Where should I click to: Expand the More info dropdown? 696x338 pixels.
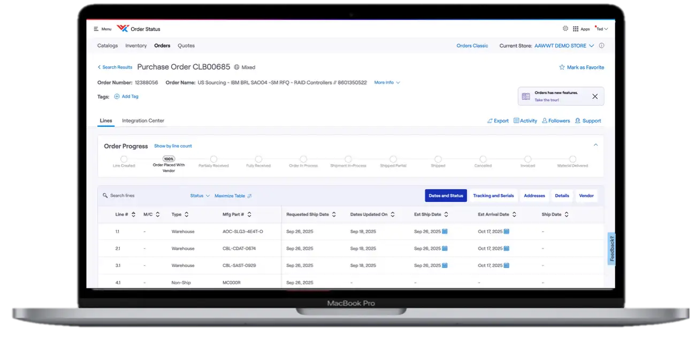pyautogui.click(x=387, y=83)
